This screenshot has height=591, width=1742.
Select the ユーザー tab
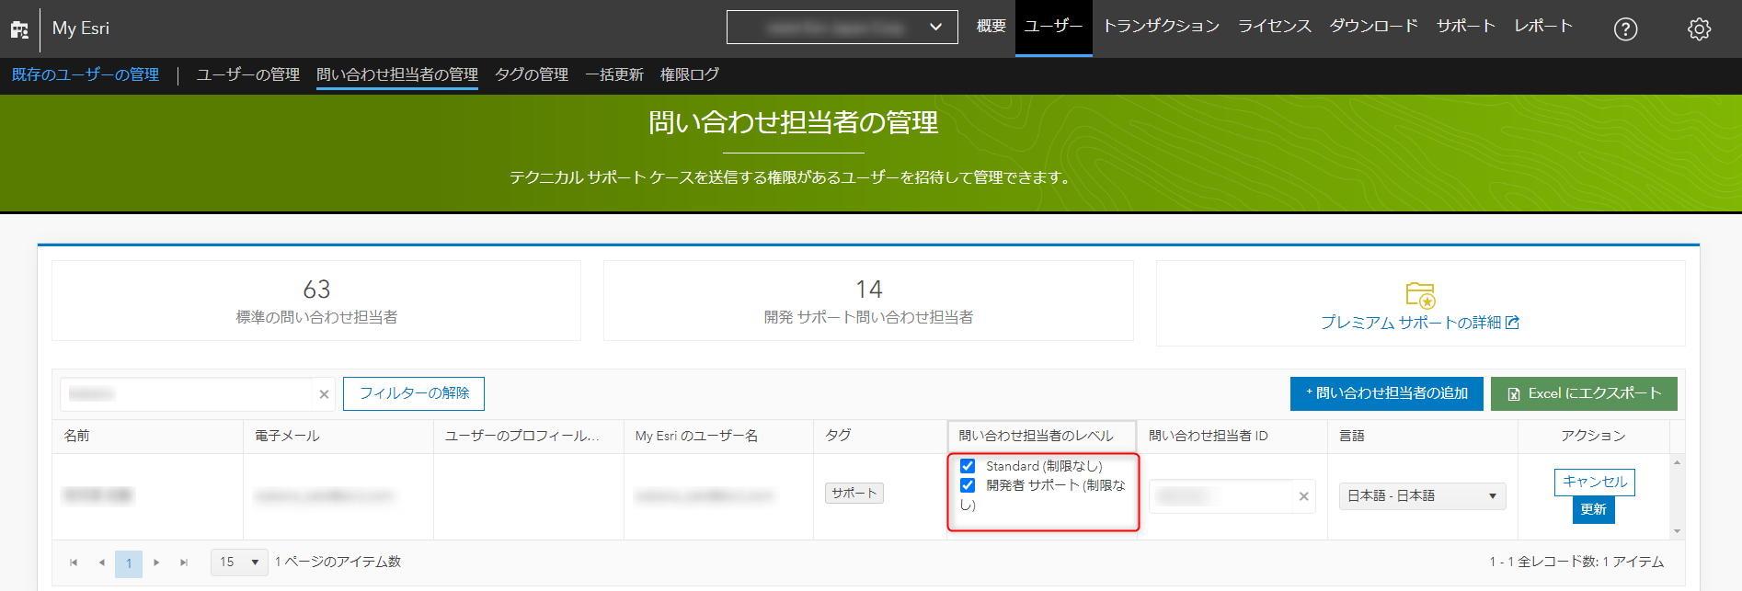point(1053,27)
